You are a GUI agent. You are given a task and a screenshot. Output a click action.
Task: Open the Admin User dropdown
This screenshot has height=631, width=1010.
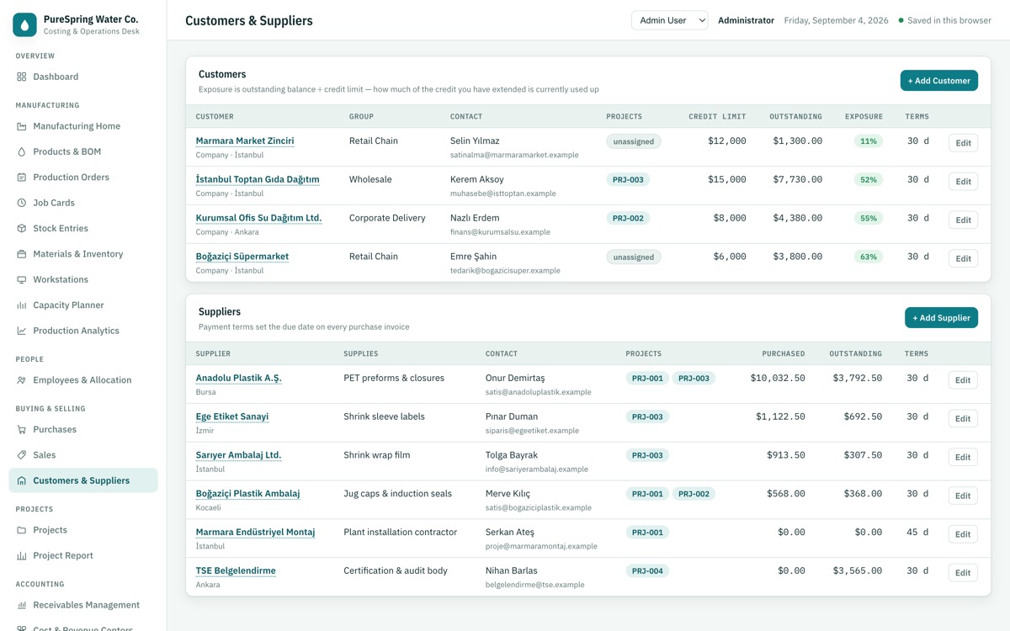[670, 20]
